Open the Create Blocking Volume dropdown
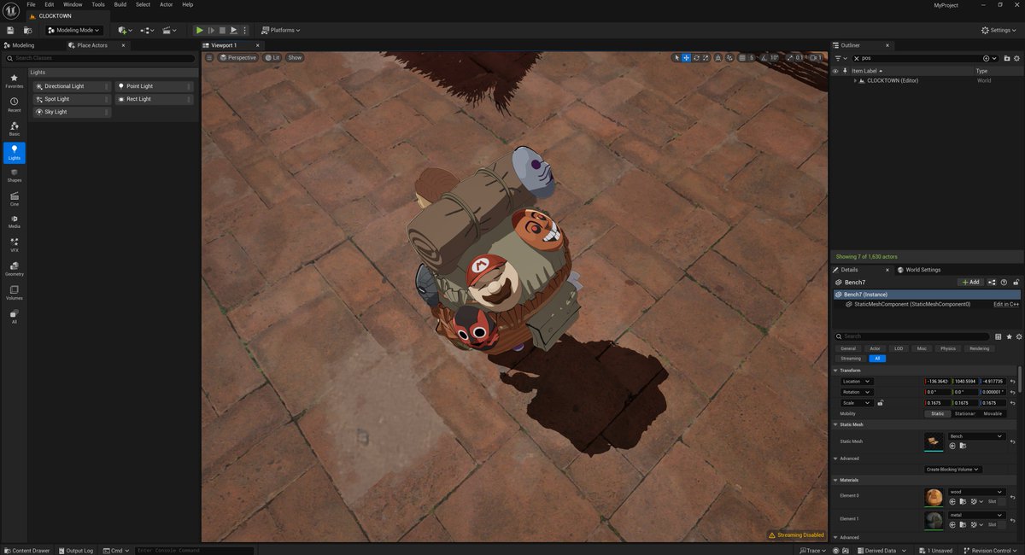Screen dimensions: 1025x555 click(x=953, y=469)
